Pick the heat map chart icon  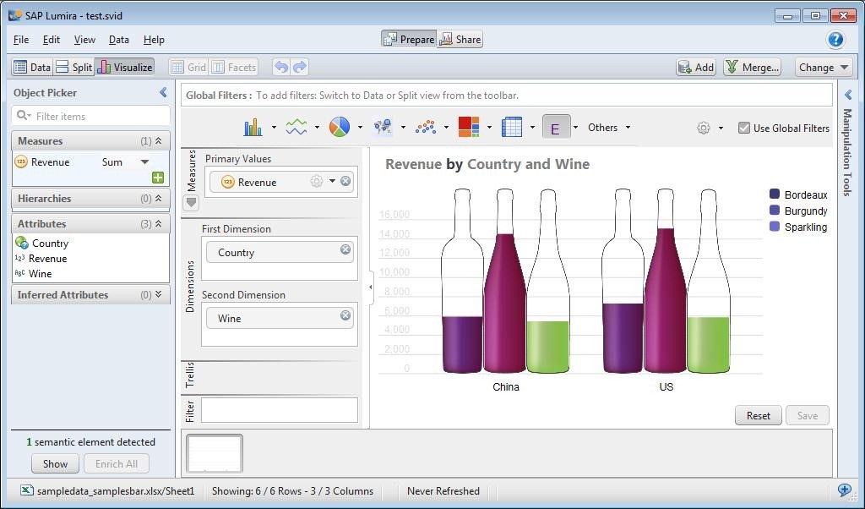pos(468,127)
